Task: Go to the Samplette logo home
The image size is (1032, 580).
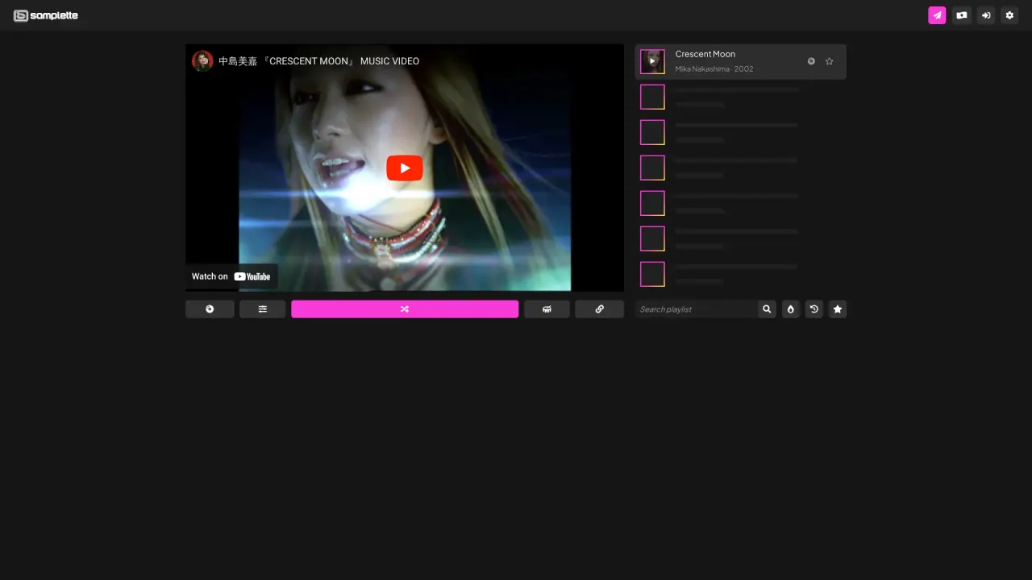Action: 46,15
